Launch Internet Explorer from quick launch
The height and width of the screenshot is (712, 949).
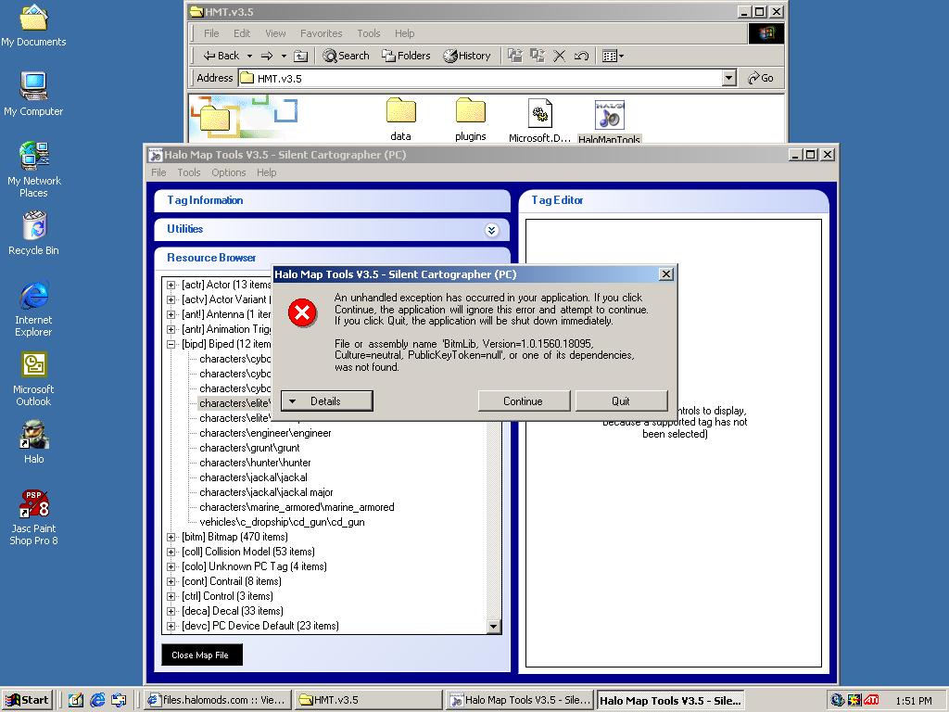point(96,700)
